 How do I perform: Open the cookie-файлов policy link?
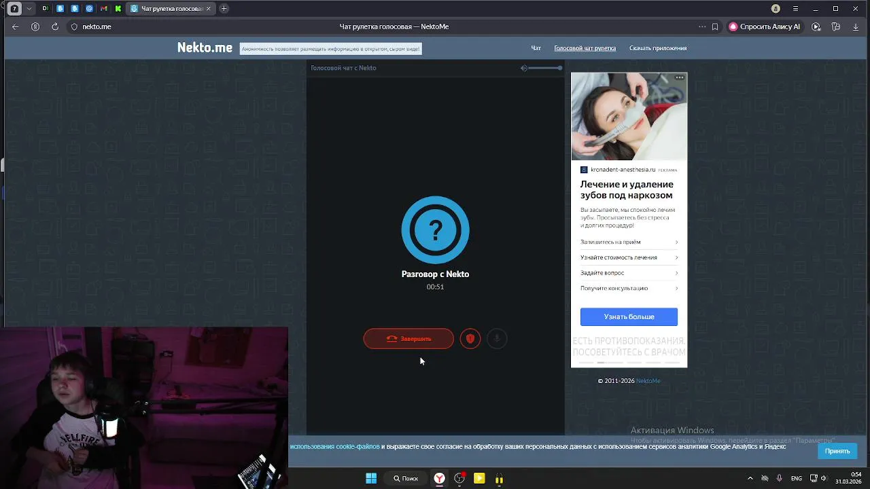pyautogui.click(x=335, y=447)
